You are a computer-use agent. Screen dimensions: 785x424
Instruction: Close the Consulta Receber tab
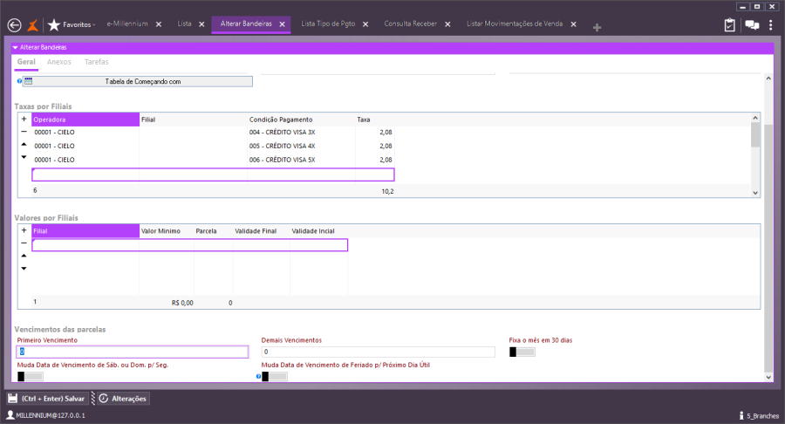pos(447,24)
